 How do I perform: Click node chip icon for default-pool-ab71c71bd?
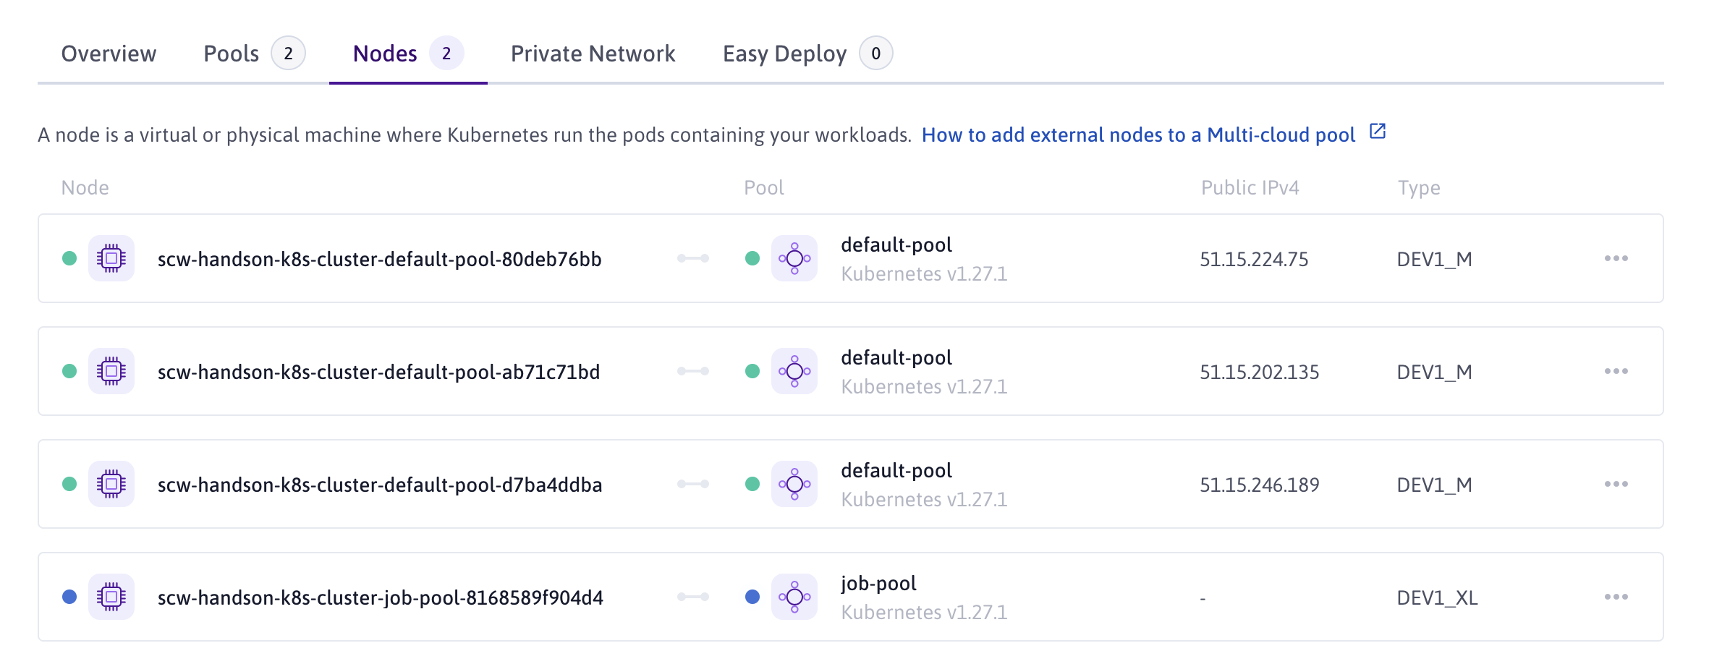click(x=111, y=371)
